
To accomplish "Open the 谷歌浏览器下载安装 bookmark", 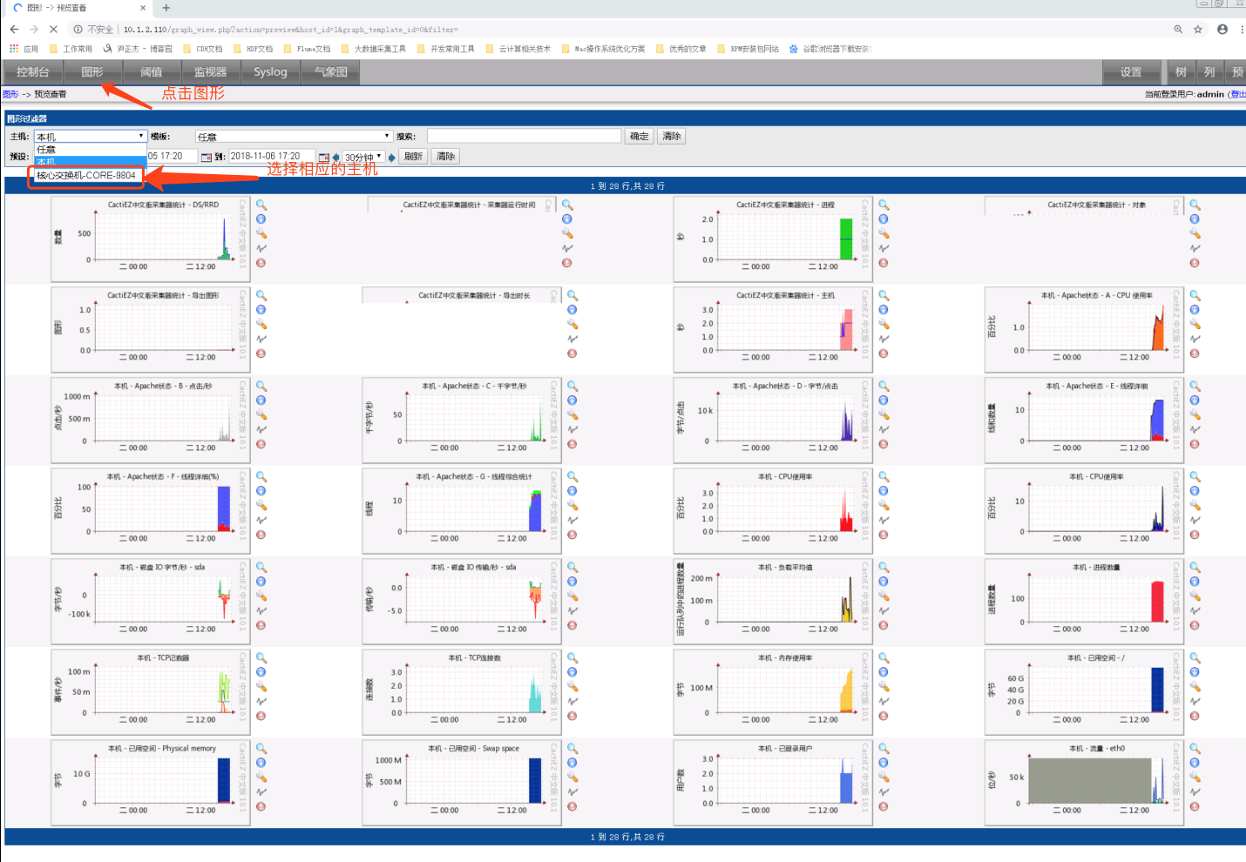I will tap(830, 49).
